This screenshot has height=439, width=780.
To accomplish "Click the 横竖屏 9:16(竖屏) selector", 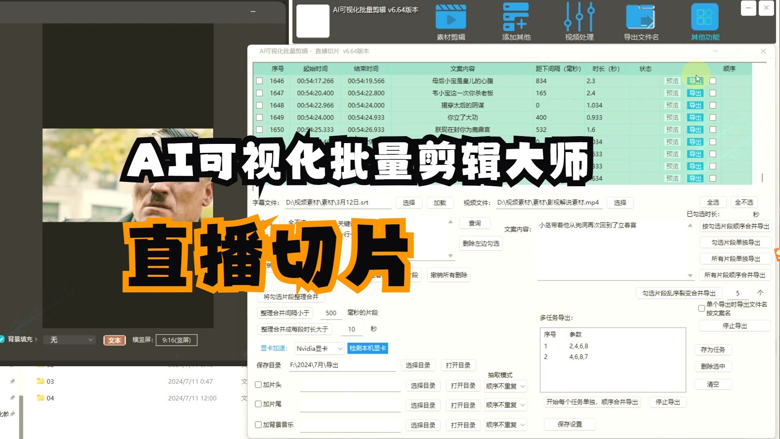I will point(176,340).
